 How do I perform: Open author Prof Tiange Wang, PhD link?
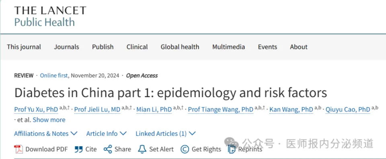[x=221, y=109]
